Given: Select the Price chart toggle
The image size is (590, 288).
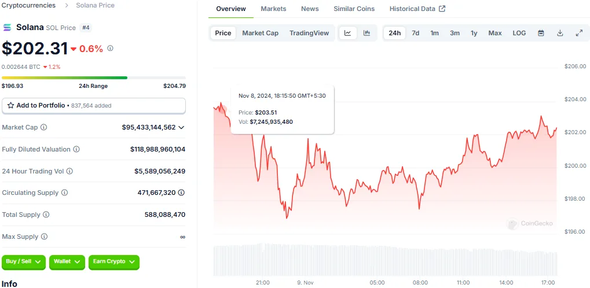Looking at the screenshot, I should (223, 33).
